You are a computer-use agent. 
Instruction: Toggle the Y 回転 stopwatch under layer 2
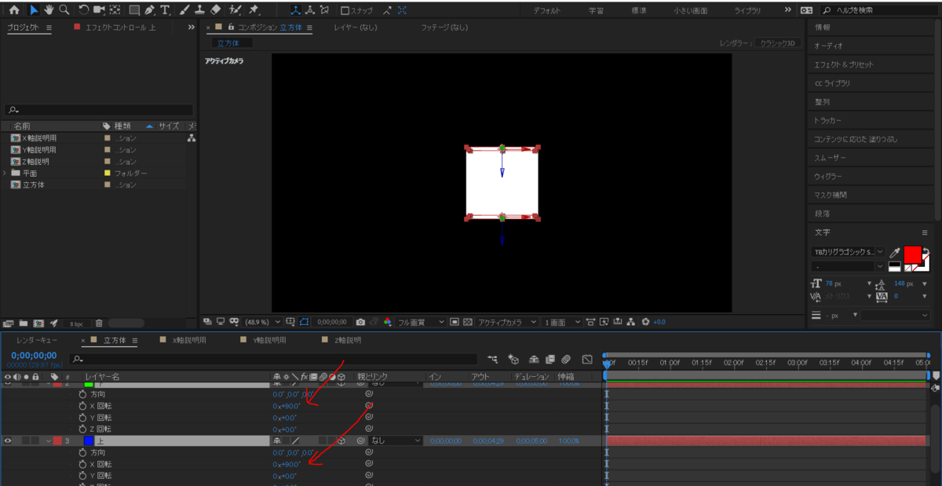tap(82, 417)
